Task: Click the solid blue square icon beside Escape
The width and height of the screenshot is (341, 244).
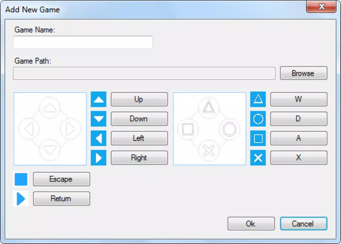Action: point(21,179)
